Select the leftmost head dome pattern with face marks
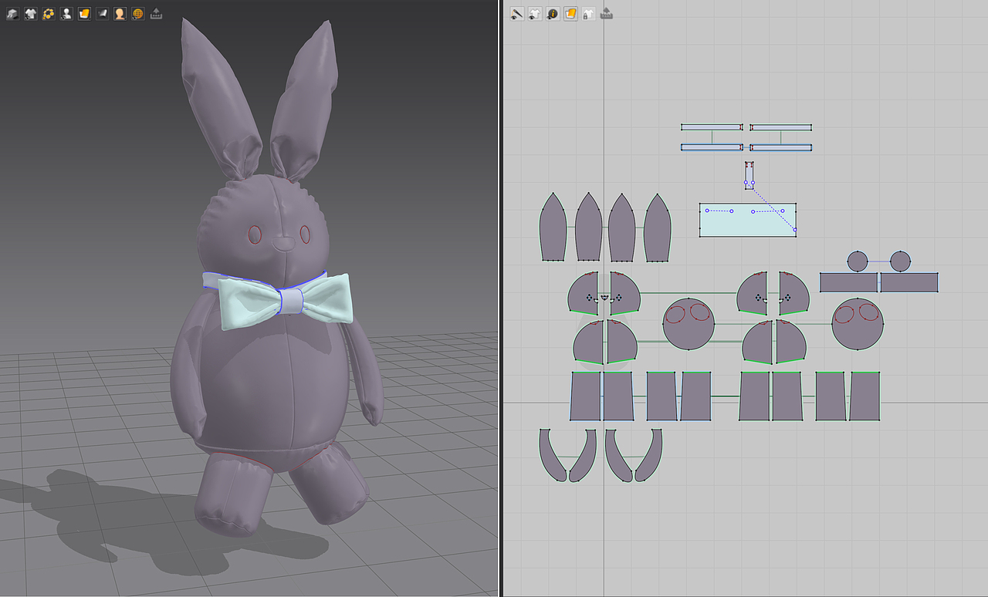Image resolution: width=988 pixels, height=597 pixels. (x=583, y=294)
